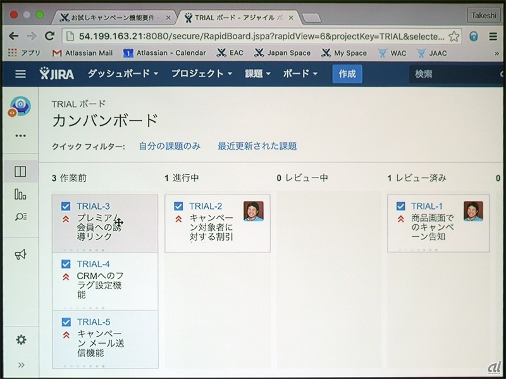Open the TRIAL-4 issue link
The height and width of the screenshot is (379, 506).
tap(93, 264)
